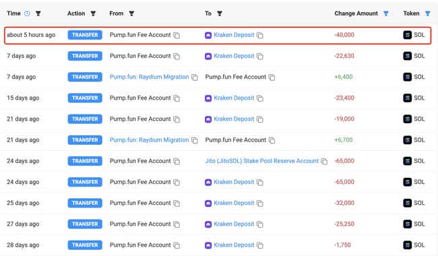The height and width of the screenshot is (256, 438).
Task: Select the '-23,400' change amount
Action: pos(344,98)
